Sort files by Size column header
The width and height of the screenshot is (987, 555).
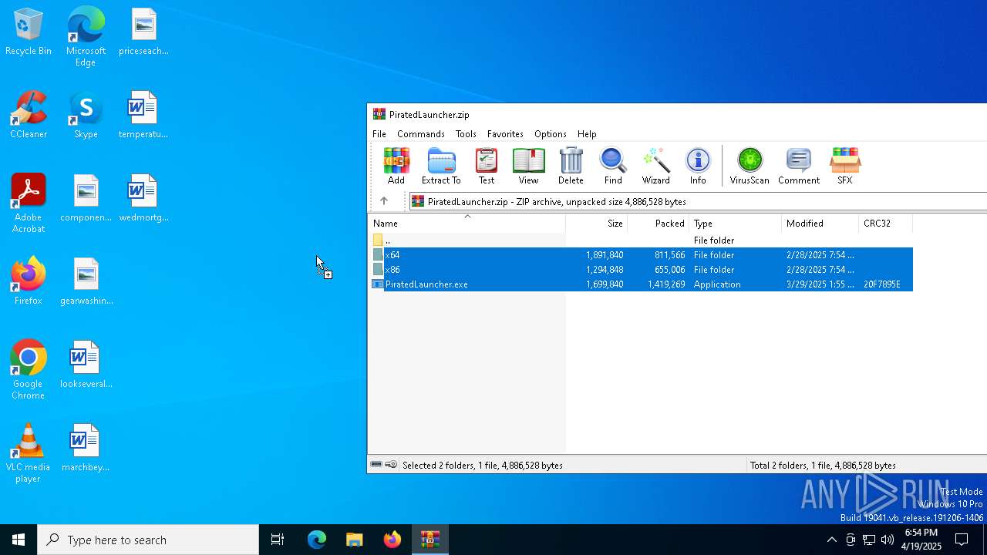pyautogui.click(x=597, y=224)
